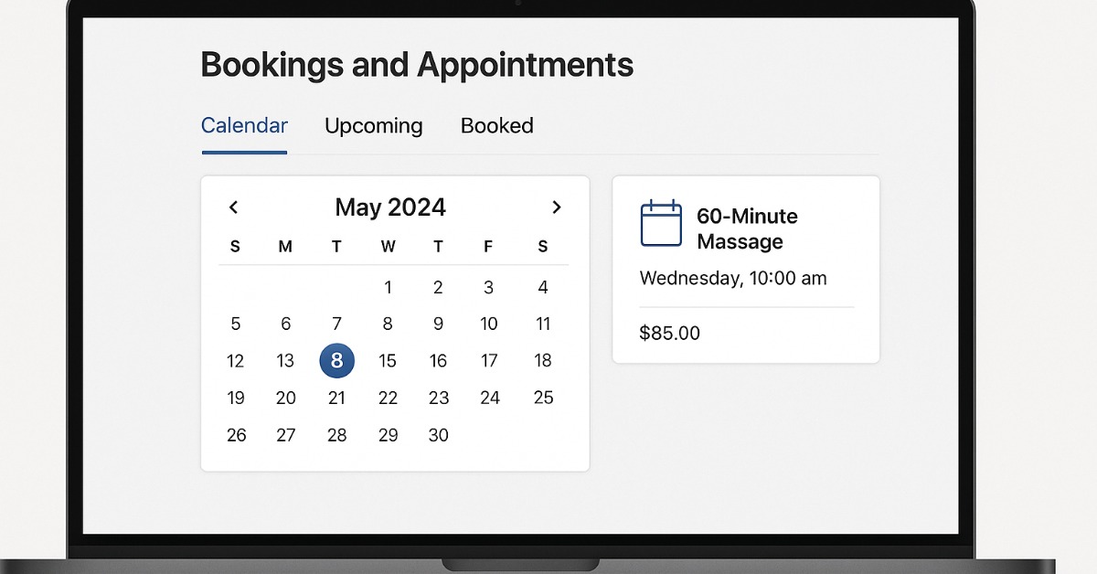Screen dimensions: 1097x574
Task: Pick May 15 in the calendar
Action: coord(388,361)
